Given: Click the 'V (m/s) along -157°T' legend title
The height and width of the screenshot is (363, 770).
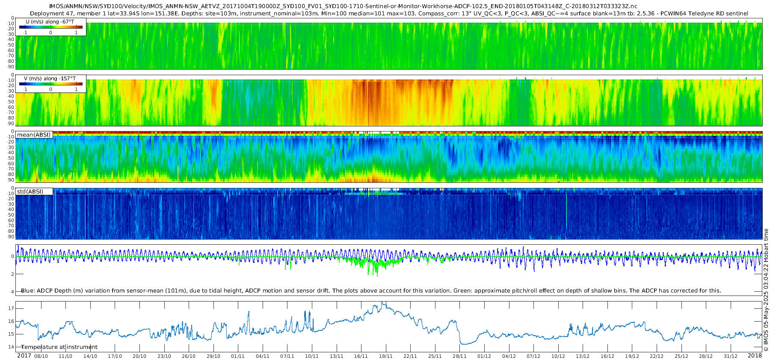Looking at the screenshot, I should point(50,79).
